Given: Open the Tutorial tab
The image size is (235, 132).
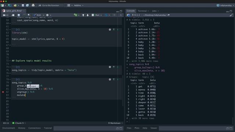Looking at the screenshot, I should point(48,128).
